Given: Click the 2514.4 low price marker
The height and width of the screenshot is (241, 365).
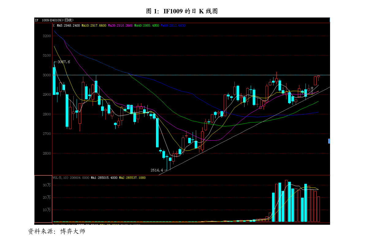Looking at the screenshot, I should pos(157,170).
